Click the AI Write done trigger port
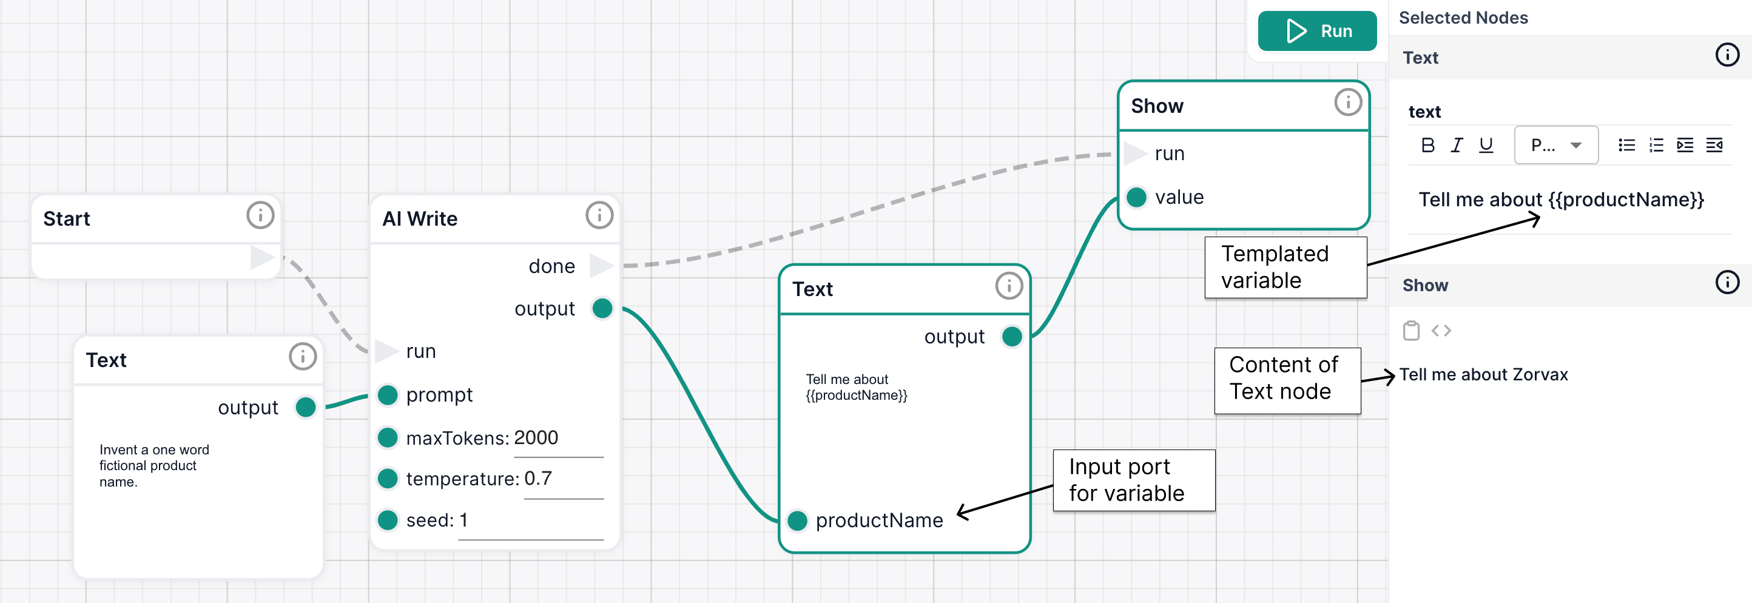This screenshot has width=1752, height=603. click(601, 266)
